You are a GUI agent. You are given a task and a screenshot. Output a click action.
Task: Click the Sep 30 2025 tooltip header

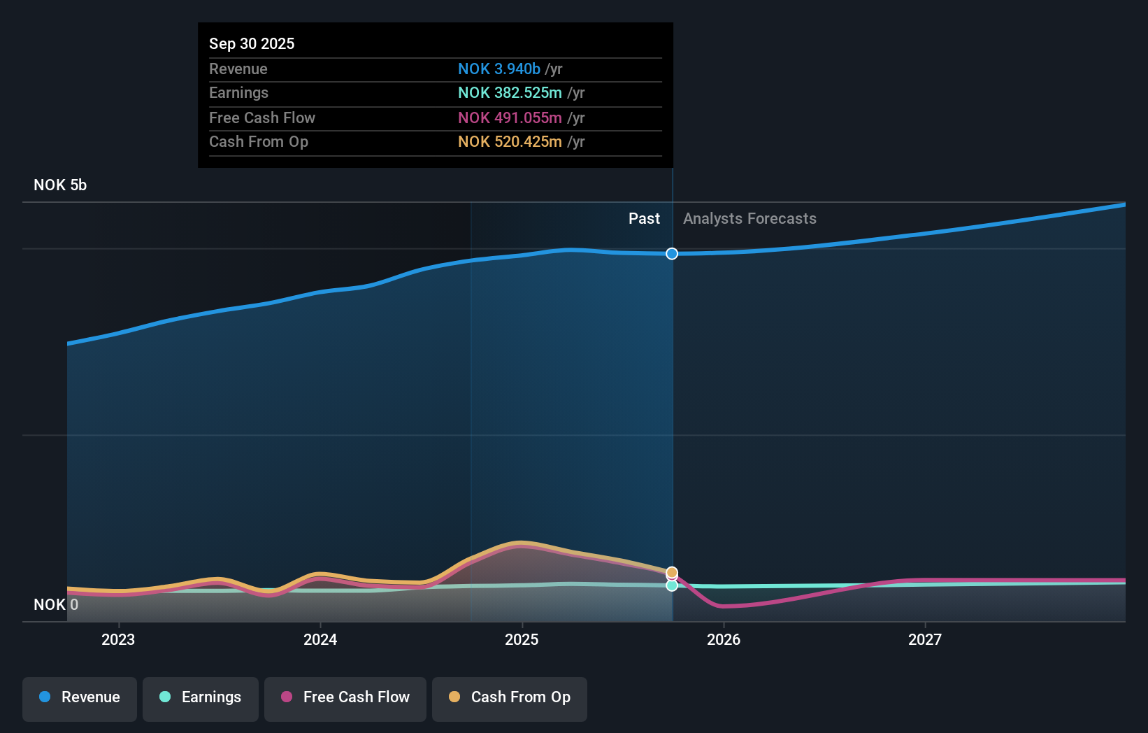click(252, 43)
